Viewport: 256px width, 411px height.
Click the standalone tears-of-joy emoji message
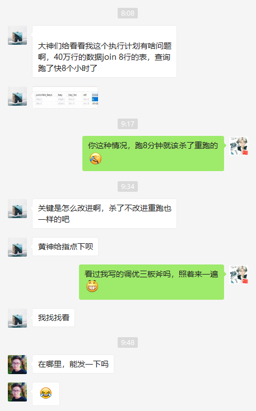[x=46, y=394]
